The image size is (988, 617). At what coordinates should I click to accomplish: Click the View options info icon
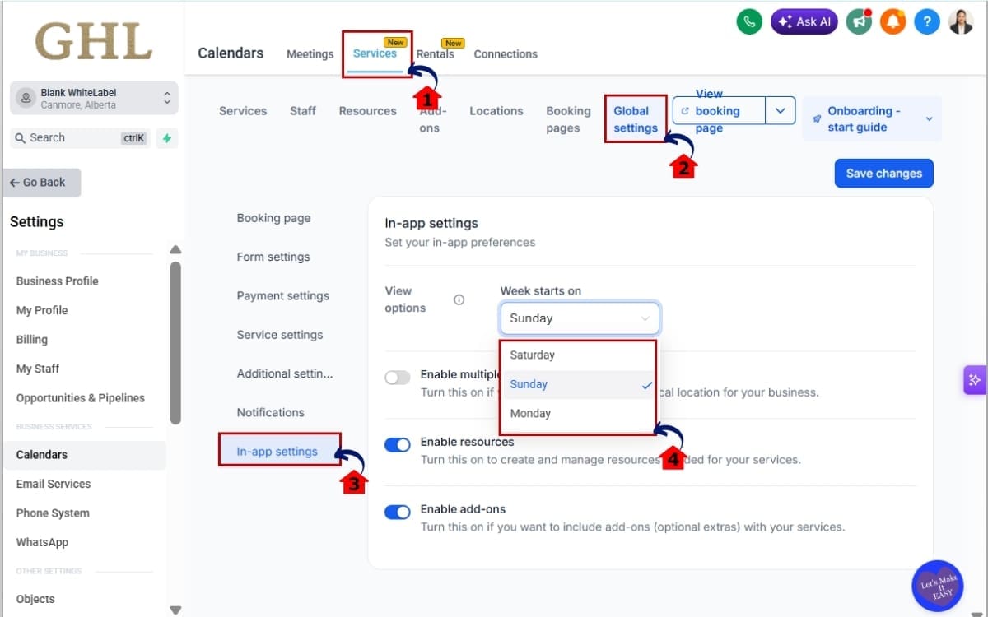[x=459, y=299]
